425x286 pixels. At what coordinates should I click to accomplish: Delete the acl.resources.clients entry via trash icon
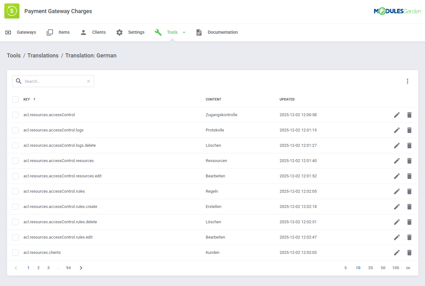[409, 252]
